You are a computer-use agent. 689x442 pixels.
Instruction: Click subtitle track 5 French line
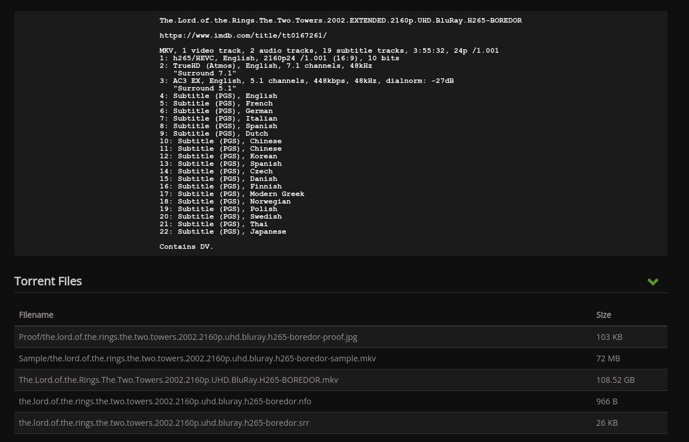tap(216, 104)
